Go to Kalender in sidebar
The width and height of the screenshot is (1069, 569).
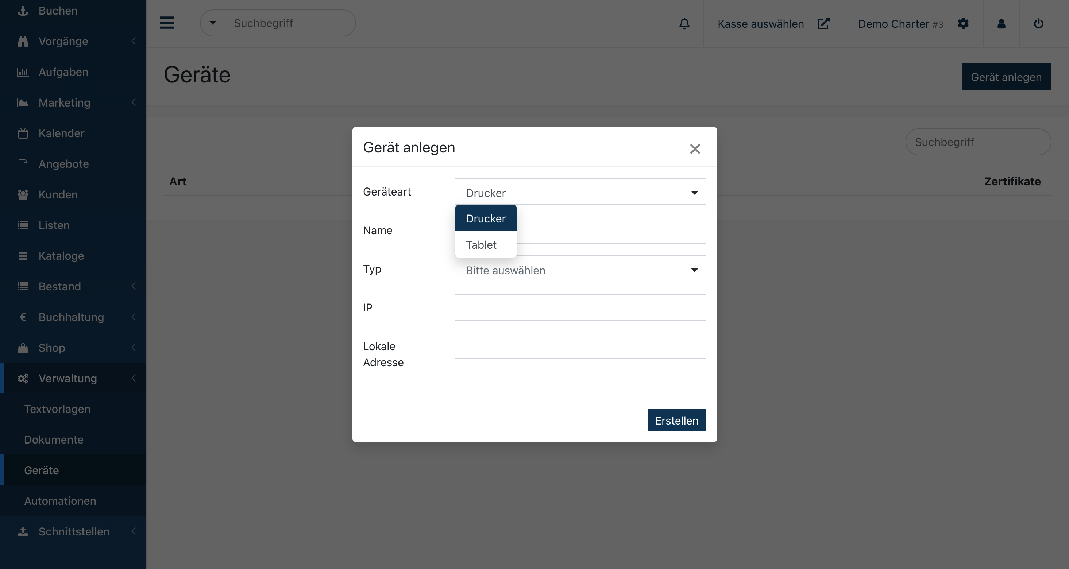pos(61,133)
